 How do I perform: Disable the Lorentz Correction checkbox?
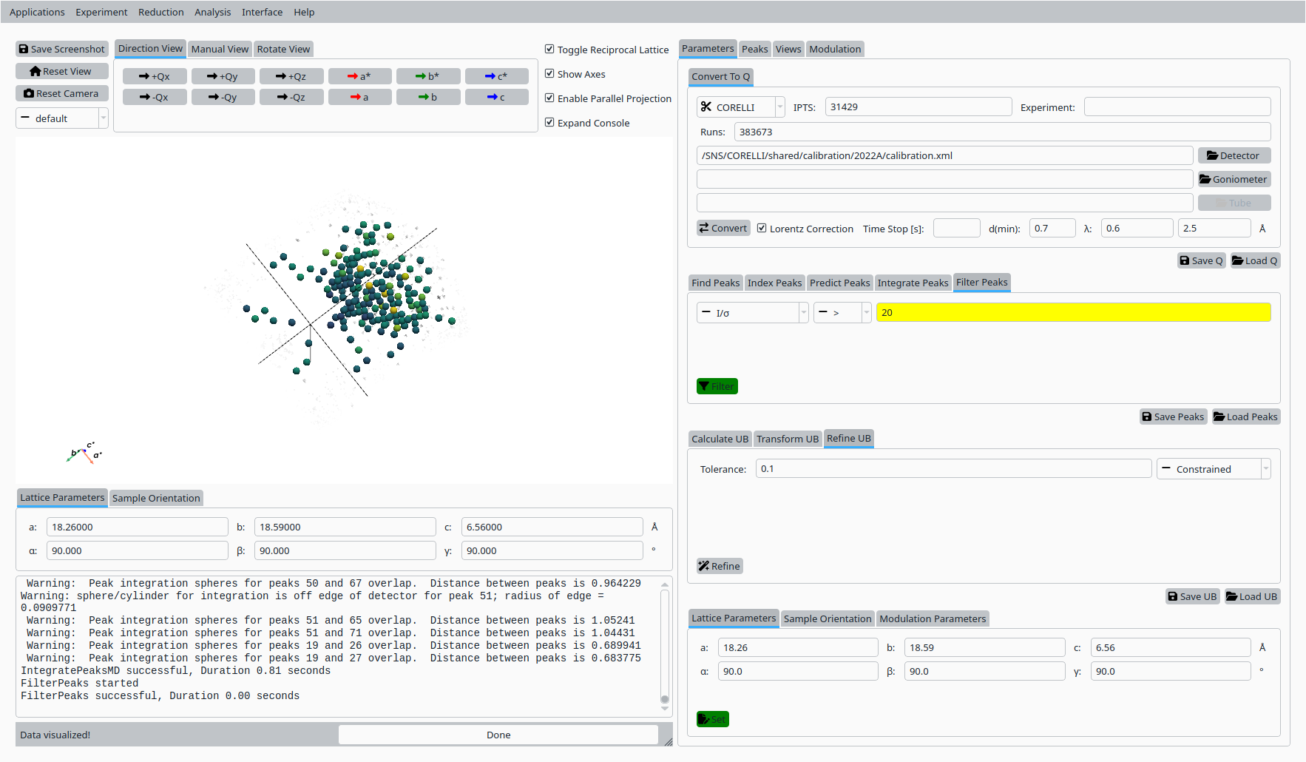(762, 229)
